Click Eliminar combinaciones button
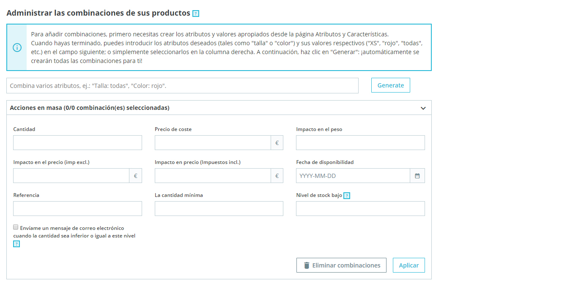573x284 pixels. (x=341, y=265)
